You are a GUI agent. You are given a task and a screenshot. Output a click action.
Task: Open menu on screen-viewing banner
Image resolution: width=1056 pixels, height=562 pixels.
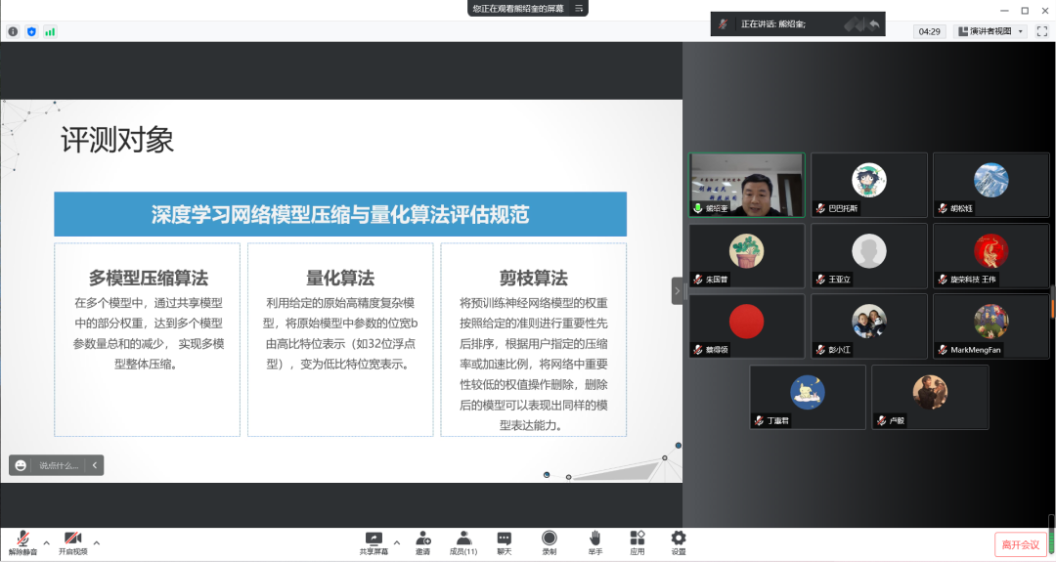[579, 8]
